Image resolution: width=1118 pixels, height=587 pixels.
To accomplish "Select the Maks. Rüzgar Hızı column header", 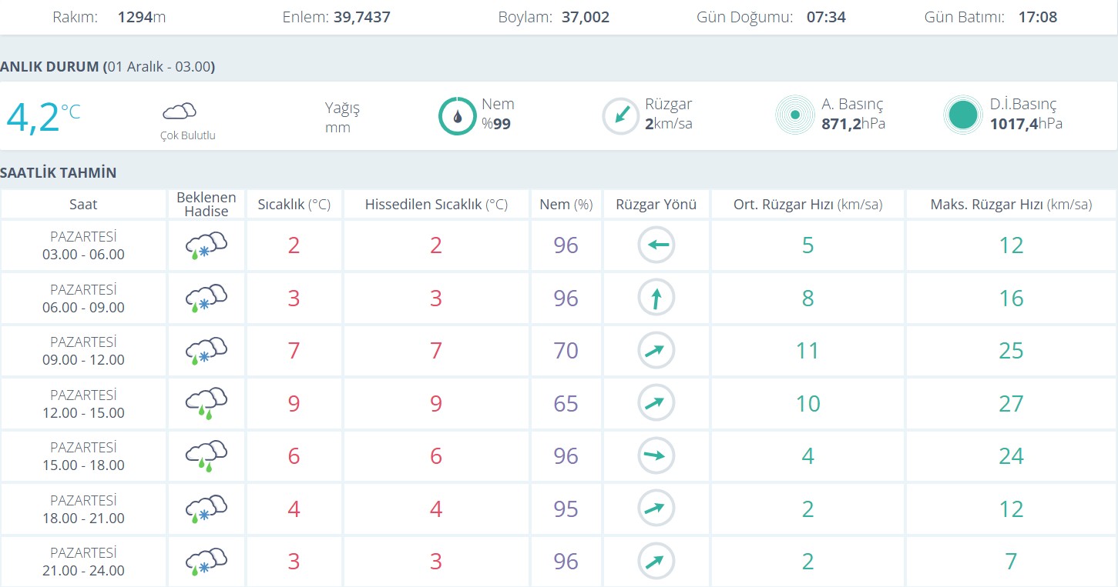I will pyautogui.click(x=1011, y=205).
